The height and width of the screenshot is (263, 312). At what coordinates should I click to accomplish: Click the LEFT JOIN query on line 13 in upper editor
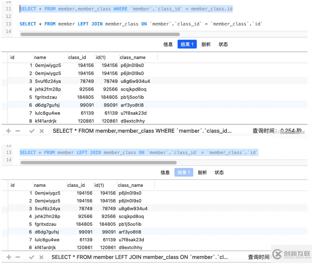(140, 24)
